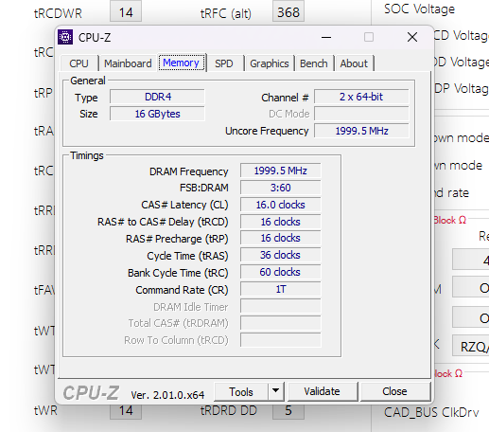The height and width of the screenshot is (432, 489).
Task: Click the DRAM Frequency label
Action: pyautogui.click(x=188, y=171)
